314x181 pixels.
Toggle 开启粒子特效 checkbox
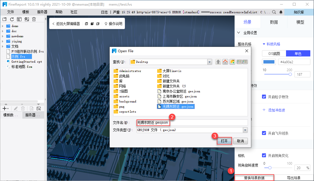click(264, 97)
